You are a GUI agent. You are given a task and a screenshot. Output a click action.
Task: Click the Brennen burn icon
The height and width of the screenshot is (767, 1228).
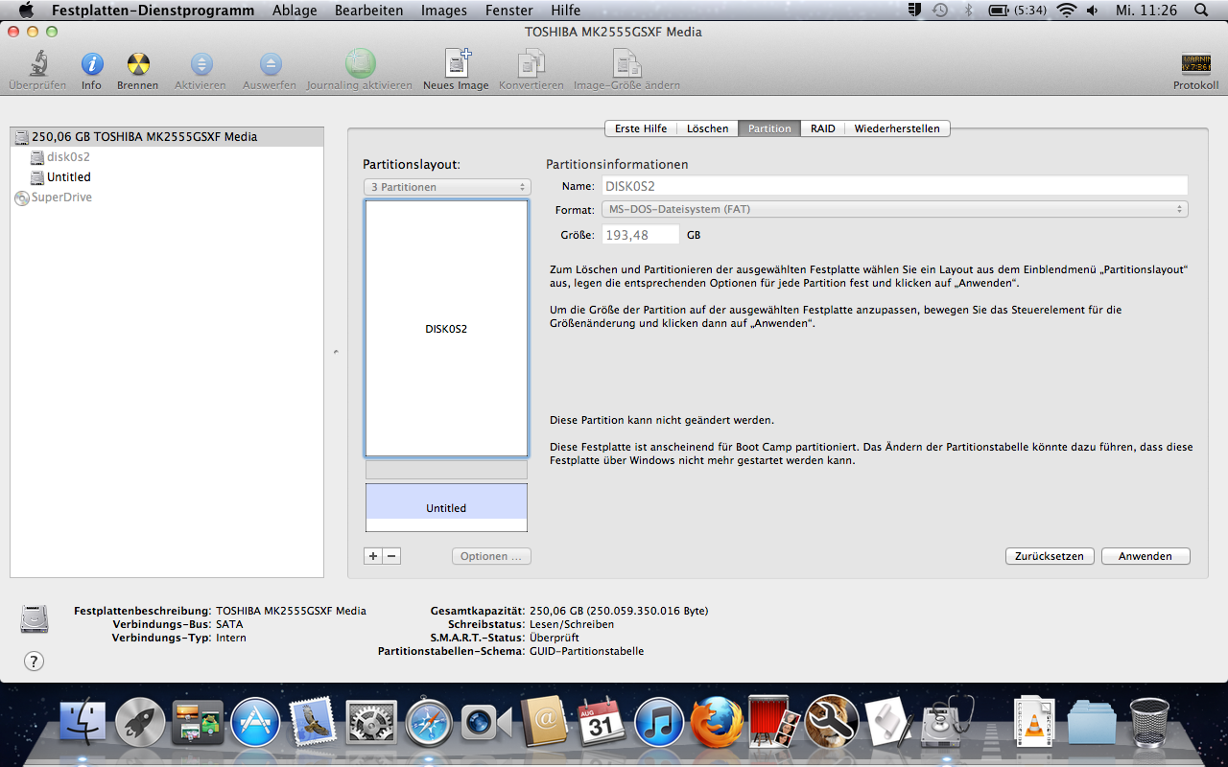point(138,64)
